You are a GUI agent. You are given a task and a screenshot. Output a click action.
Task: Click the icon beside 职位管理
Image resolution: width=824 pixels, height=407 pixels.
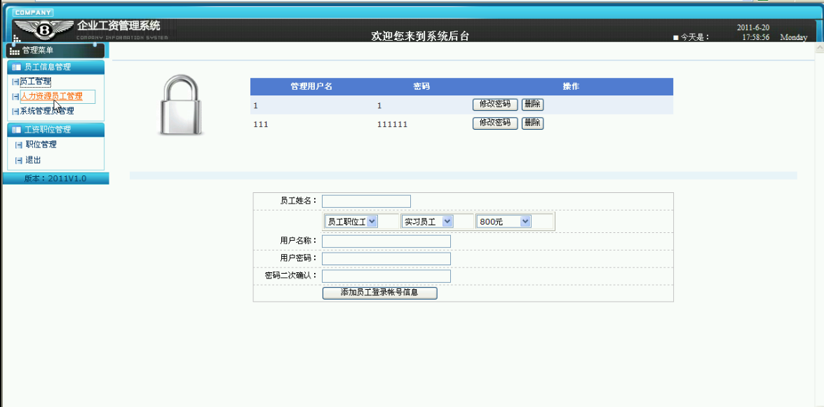[19, 145]
